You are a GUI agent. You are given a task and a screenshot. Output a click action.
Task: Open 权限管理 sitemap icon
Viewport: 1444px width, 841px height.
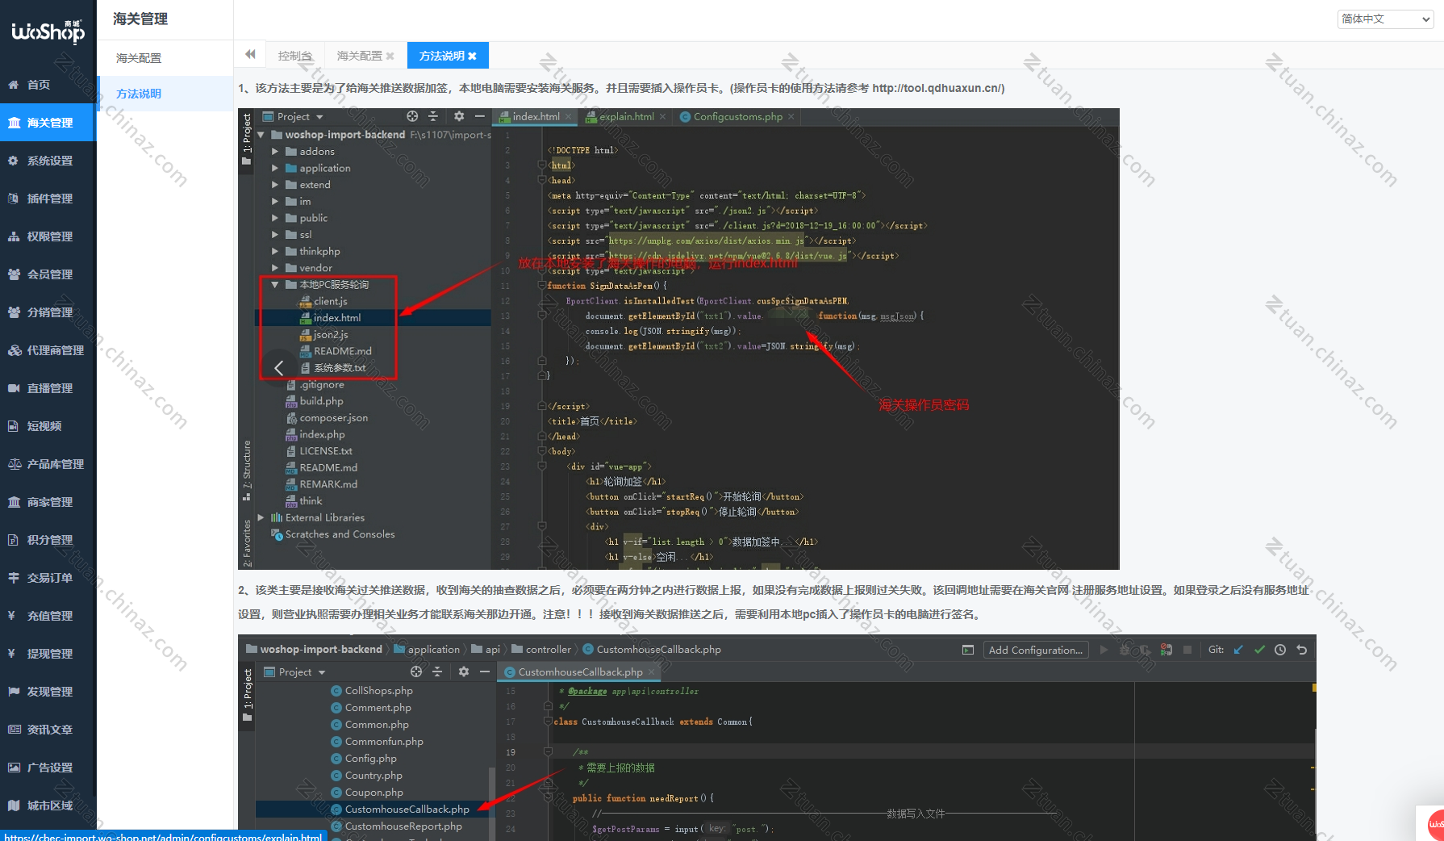[14, 236]
